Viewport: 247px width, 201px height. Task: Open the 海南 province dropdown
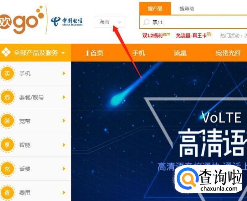[110, 21]
